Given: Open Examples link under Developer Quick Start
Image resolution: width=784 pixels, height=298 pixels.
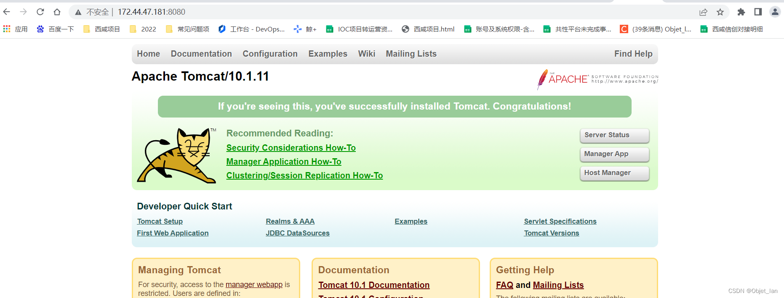Looking at the screenshot, I should pyautogui.click(x=411, y=221).
